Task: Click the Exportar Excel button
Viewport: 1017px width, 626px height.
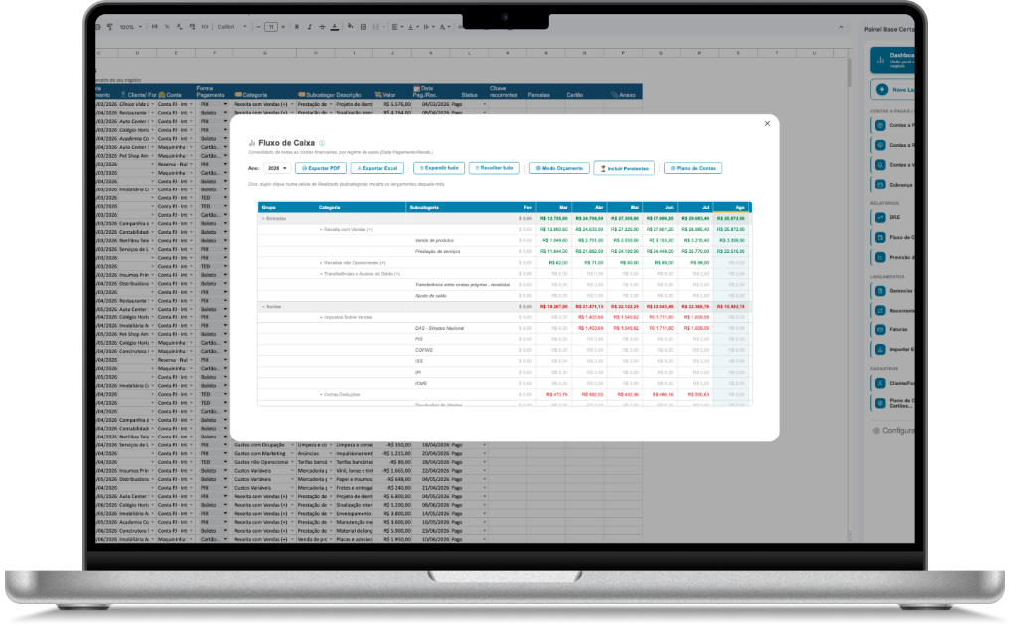Action: point(376,168)
